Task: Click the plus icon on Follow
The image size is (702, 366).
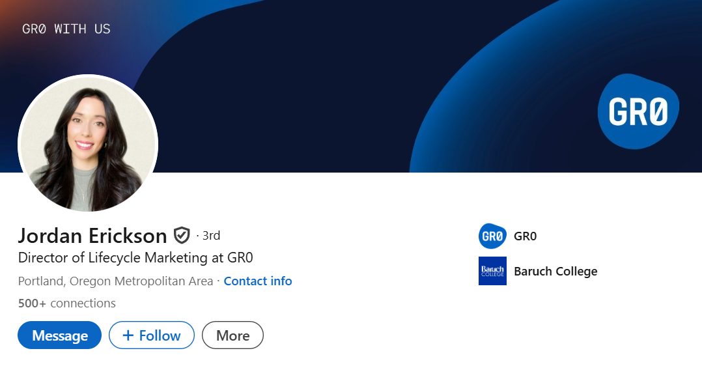Action: coord(128,335)
